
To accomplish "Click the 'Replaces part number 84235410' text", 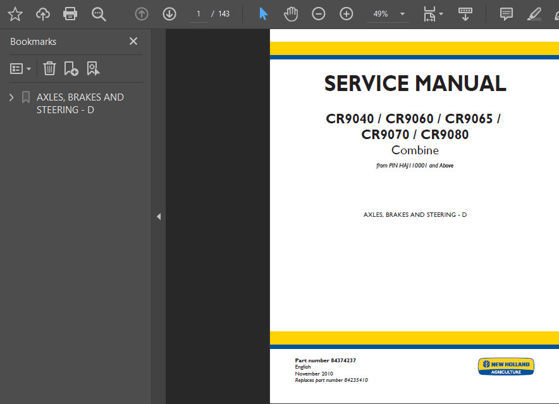I will 331,380.
